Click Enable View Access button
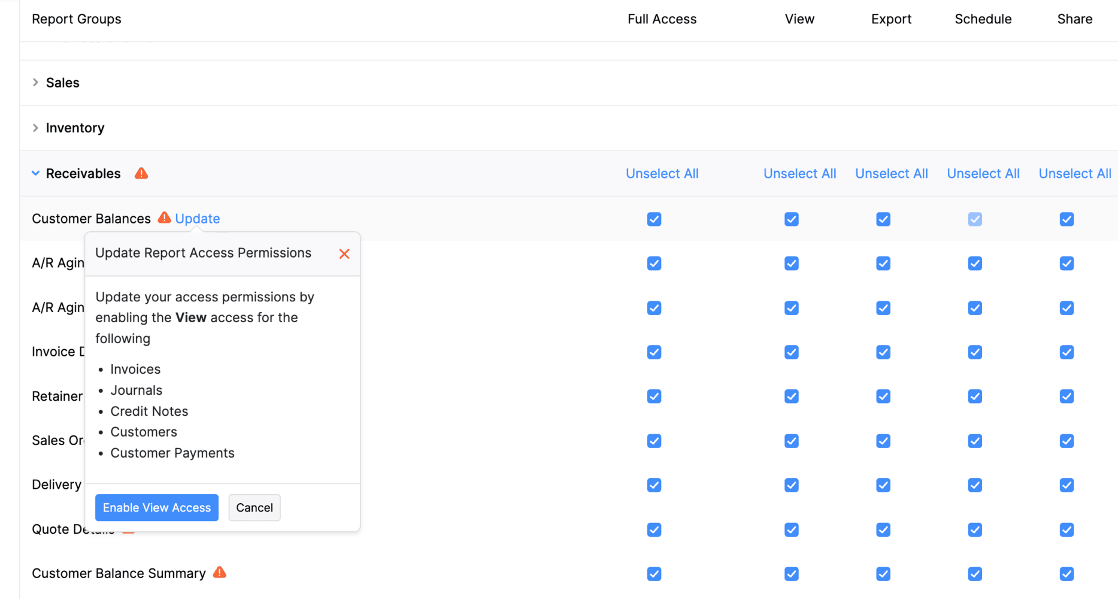1118x599 pixels. coord(157,508)
